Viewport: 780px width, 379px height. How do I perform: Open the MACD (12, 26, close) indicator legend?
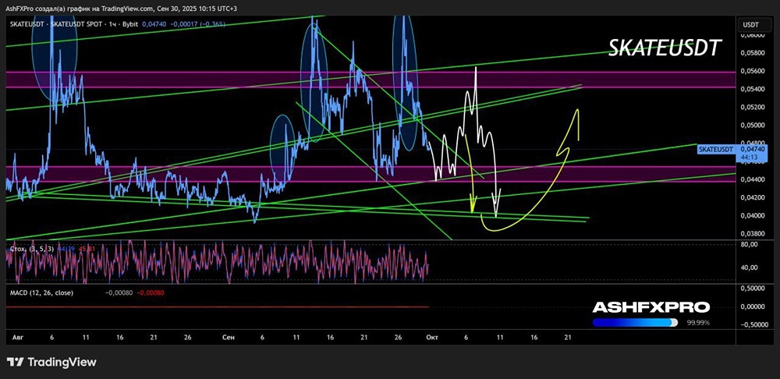tap(42, 293)
